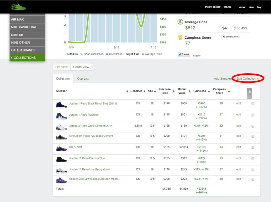Screen dimensions: 271x202
Task: Tick checkbox for Nike Zoom Vapor AJ3
Action: (x=253, y=136)
